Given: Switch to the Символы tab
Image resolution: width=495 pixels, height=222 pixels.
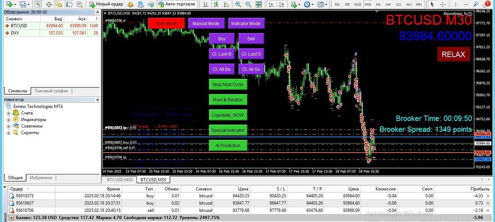Looking at the screenshot, I should click(18, 91).
